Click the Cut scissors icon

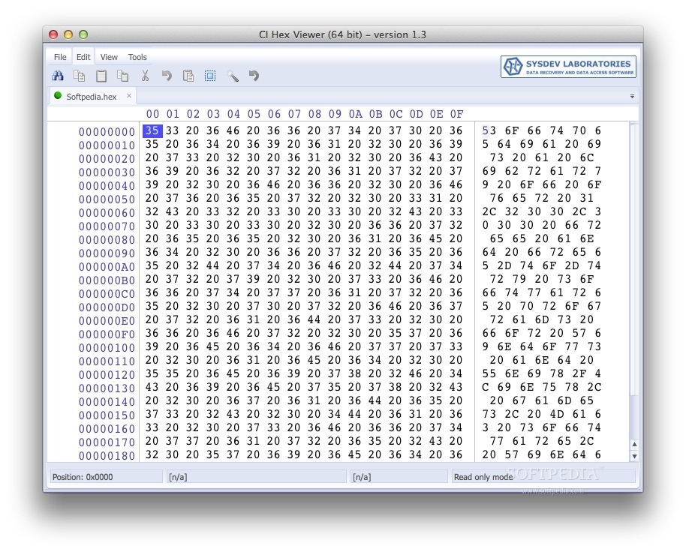point(144,76)
